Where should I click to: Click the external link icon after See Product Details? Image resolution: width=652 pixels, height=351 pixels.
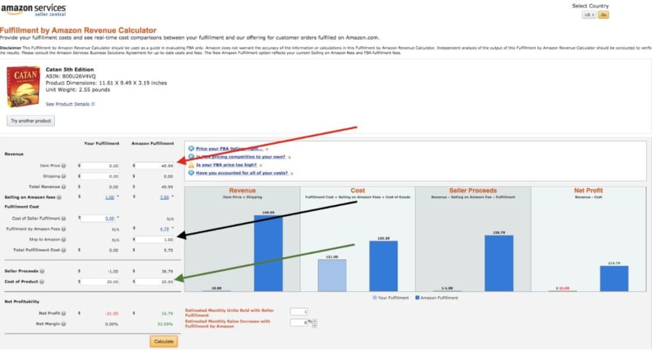[93, 104]
